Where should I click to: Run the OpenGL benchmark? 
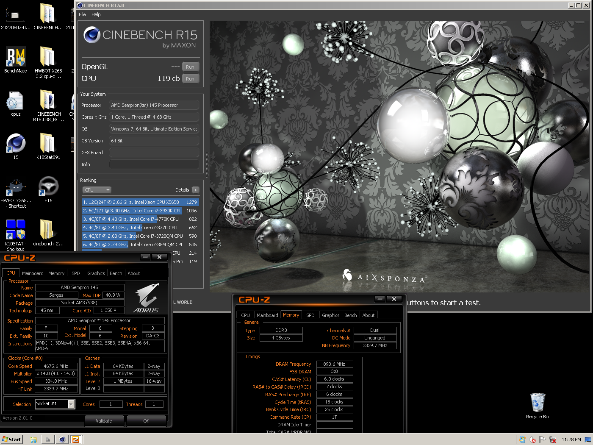pos(190,67)
